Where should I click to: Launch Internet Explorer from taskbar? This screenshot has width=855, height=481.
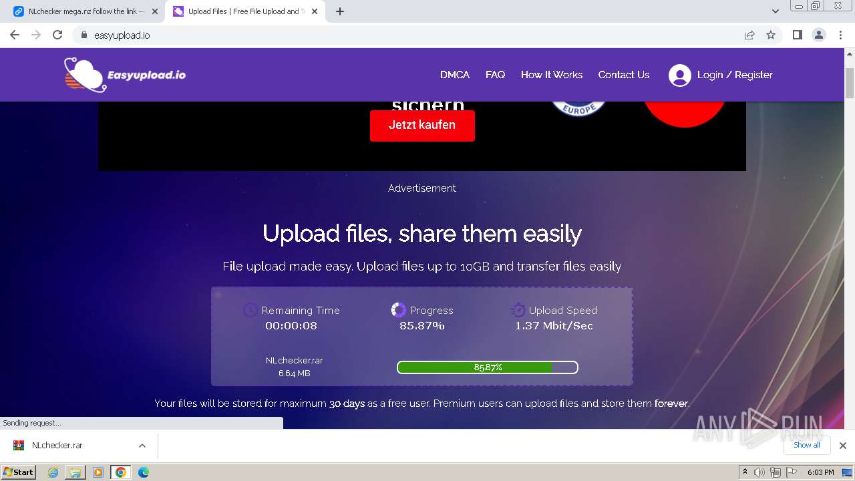pos(53,472)
